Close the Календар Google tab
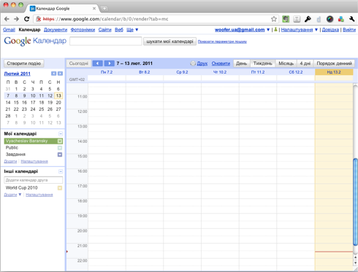The image size is (358, 272). [94, 9]
